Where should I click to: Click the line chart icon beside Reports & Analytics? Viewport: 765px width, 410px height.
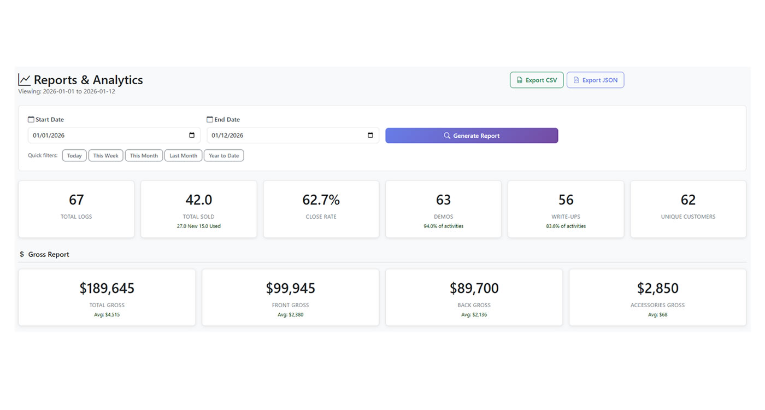24,79
